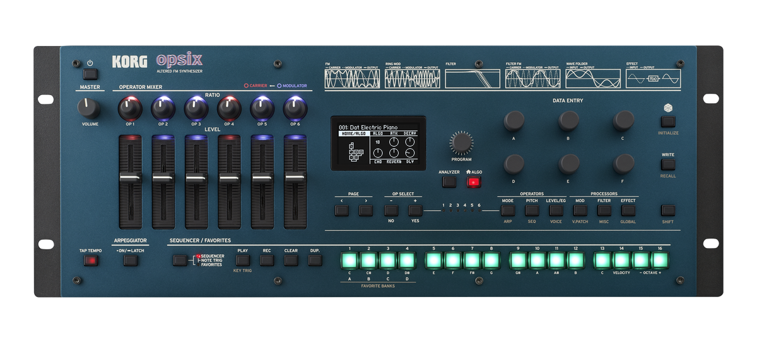Toggle step button 4 (D#)
The image size is (757, 343).
pos(408,260)
